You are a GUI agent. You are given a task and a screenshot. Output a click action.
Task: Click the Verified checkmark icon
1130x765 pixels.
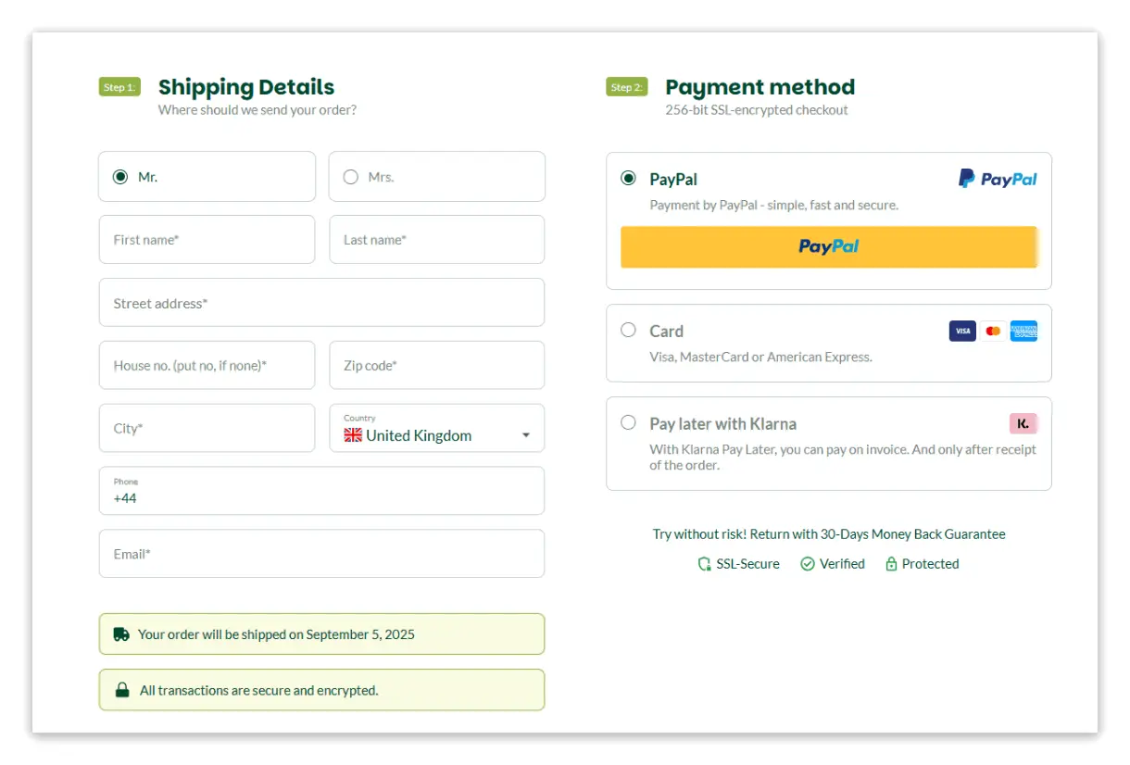808,564
